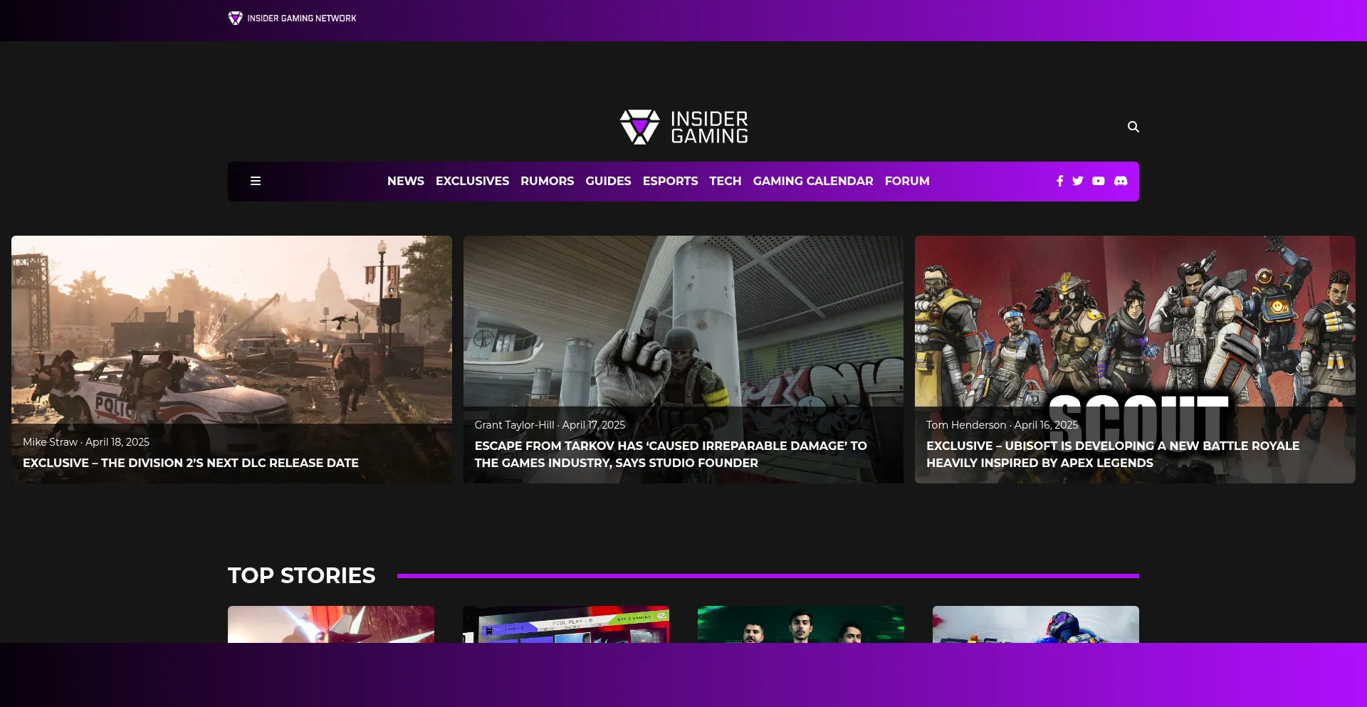Go to the News section
The image size is (1367, 707).
[405, 182]
